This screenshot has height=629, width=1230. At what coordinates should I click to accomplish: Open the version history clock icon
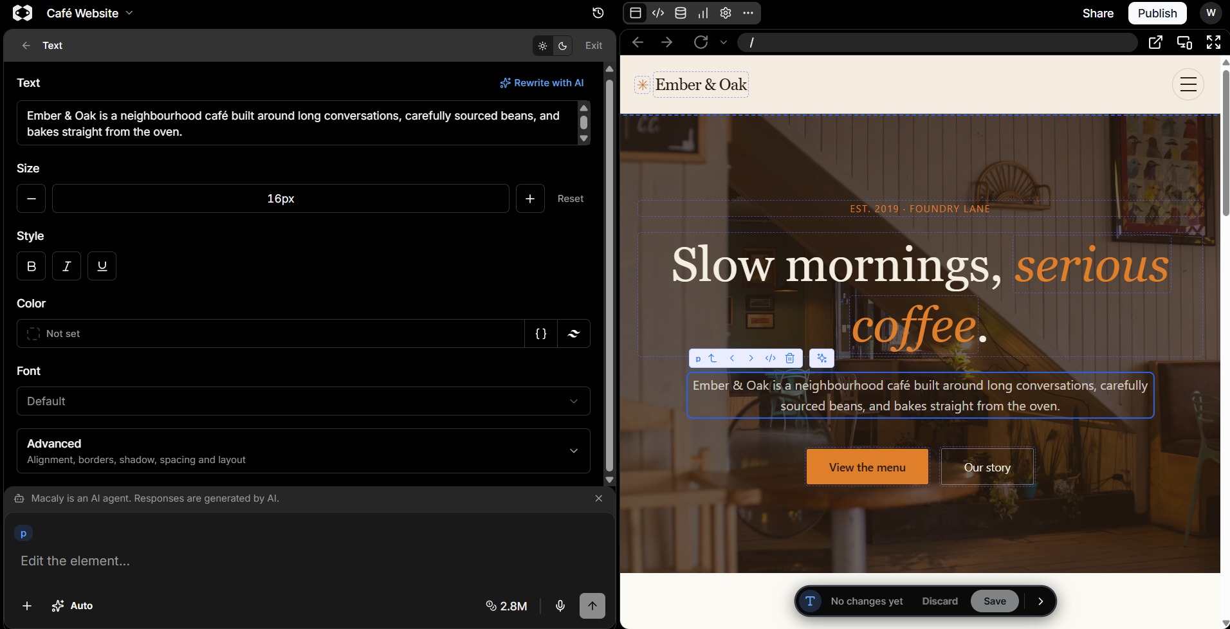pyautogui.click(x=598, y=13)
